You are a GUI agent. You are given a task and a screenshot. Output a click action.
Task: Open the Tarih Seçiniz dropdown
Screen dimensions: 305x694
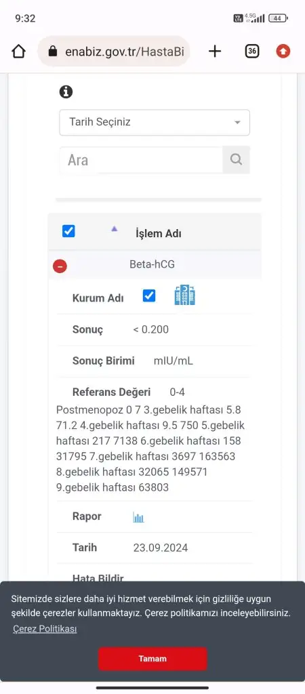(x=155, y=122)
